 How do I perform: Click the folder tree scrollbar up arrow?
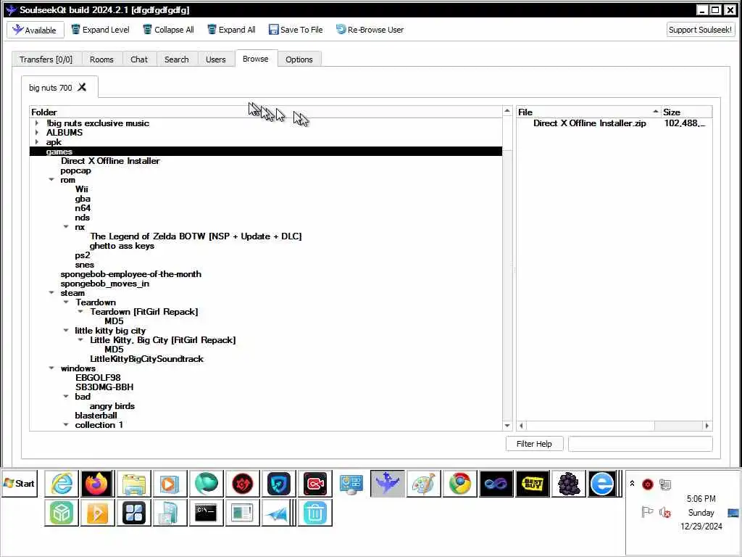(507, 111)
